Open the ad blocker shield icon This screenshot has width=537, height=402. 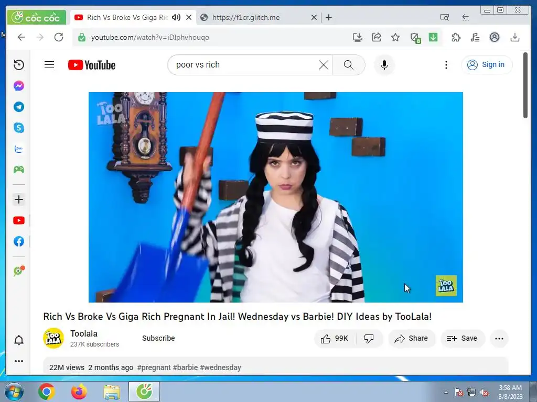pos(415,38)
